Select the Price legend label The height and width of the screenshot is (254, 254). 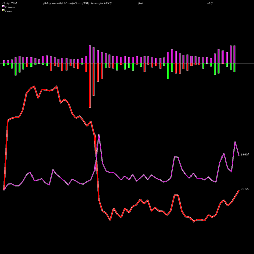(x=8, y=11)
